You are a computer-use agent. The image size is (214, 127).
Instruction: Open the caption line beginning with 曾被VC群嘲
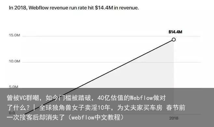(x=86, y=98)
